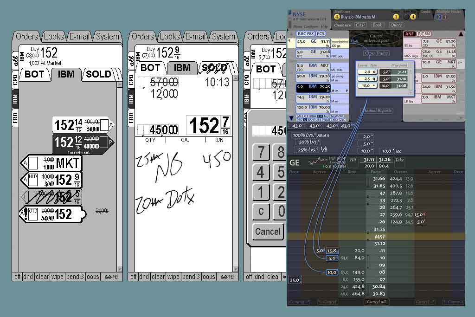Screen dimensions: 475x317
Task: Toggle off in the middle handheld bottom bar
Action: point(133,277)
